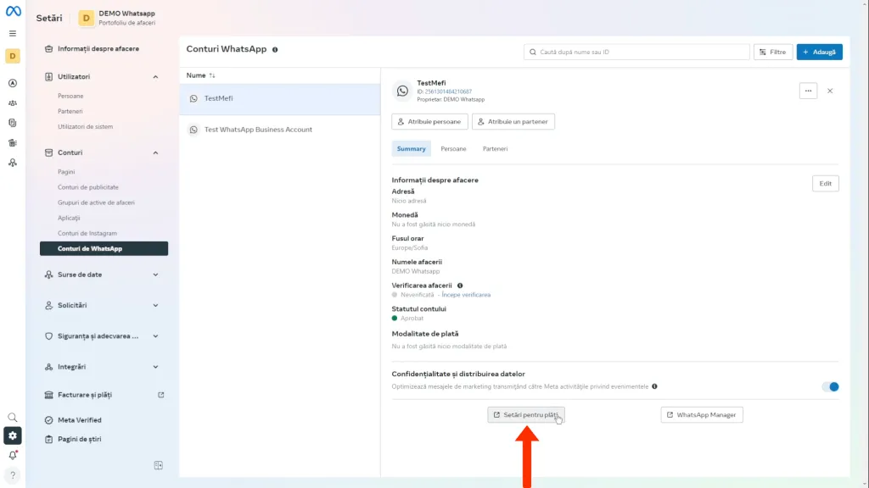Viewport: 869px width, 488px height.
Task: Click Atribuie persoane button
Action: 429,122
